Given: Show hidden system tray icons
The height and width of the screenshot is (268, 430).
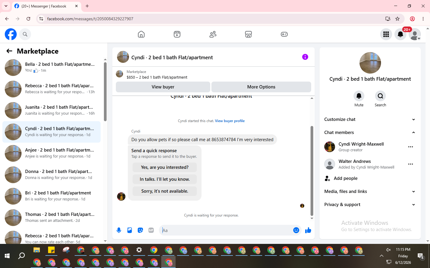Looking at the screenshot, I should [x=381, y=256].
